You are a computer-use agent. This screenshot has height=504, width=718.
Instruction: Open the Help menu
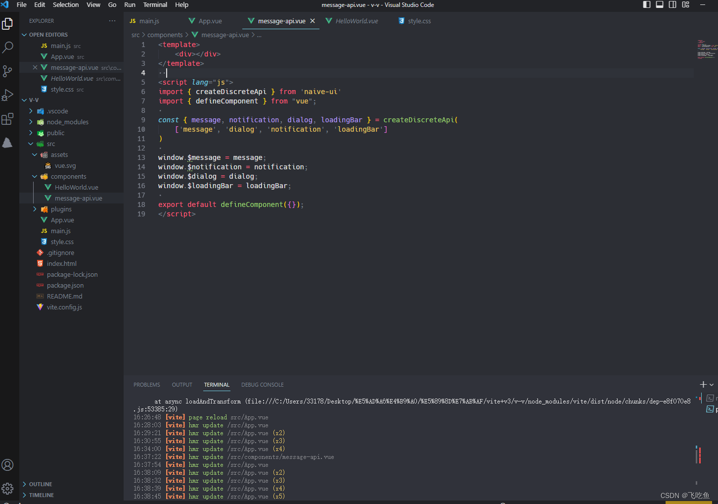pos(181,4)
